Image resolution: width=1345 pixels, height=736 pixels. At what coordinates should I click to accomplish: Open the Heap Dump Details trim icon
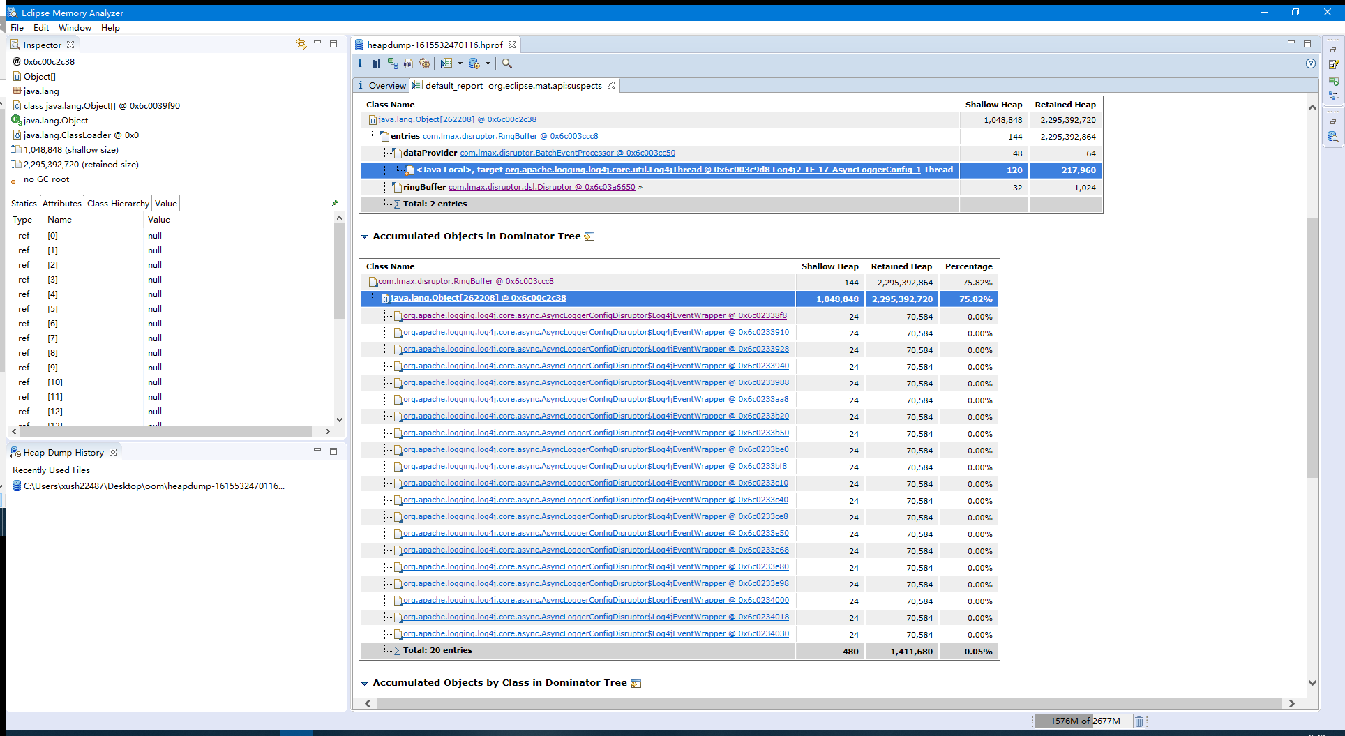coord(1333,137)
